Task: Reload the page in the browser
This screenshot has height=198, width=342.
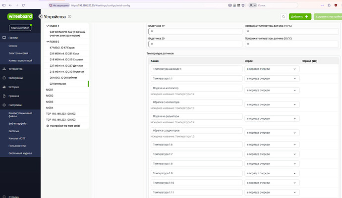Action: coord(23,5)
